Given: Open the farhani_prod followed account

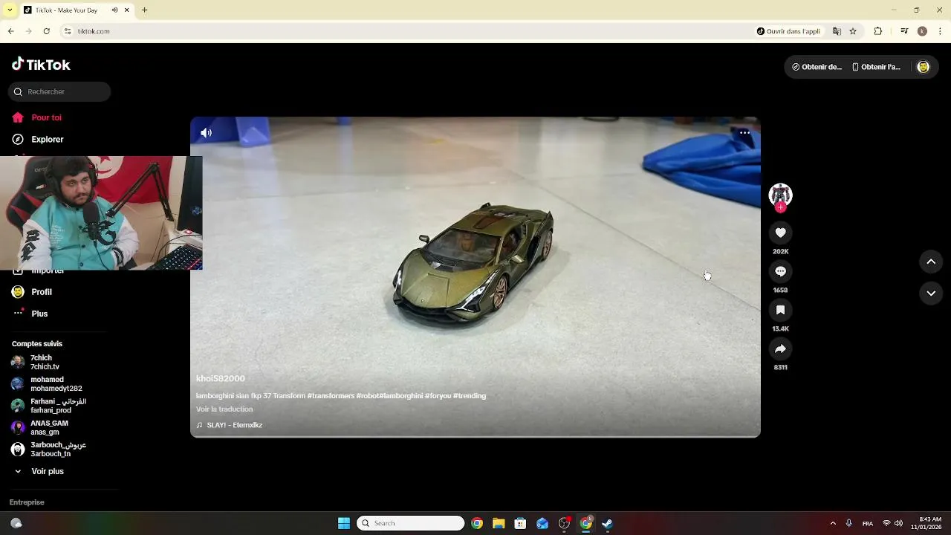Looking at the screenshot, I should click(x=49, y=406).
